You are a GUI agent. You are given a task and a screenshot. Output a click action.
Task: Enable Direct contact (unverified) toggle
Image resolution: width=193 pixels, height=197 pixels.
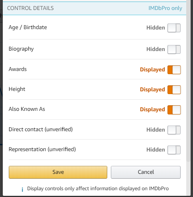pos(174,130)
